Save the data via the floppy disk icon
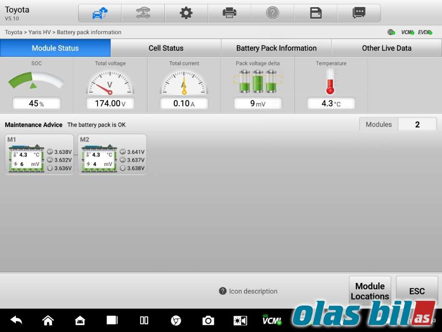The image size is (442, 332). click(x=316, y=13)
